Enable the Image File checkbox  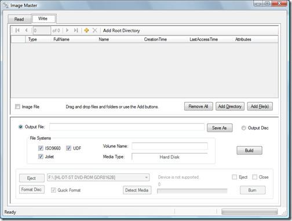pyautogui.click(x=17, y=107)
